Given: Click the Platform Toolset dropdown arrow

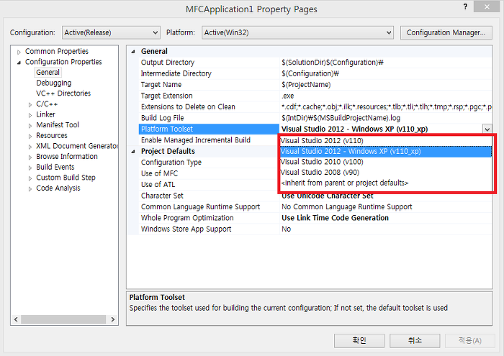Looking at the screenshot, I should click(x=487, y=129).
